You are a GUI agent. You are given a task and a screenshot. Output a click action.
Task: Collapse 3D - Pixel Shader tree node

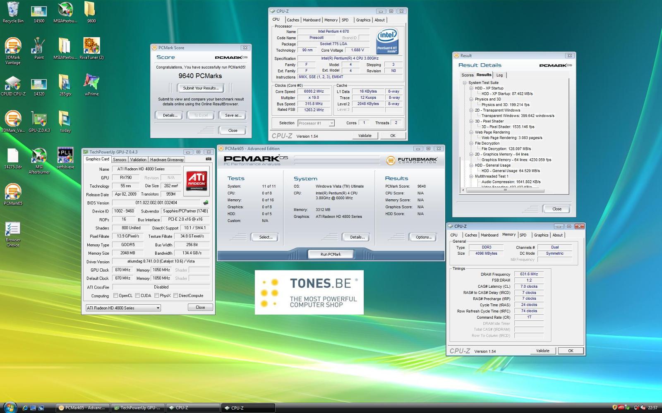tap(471, 121)
